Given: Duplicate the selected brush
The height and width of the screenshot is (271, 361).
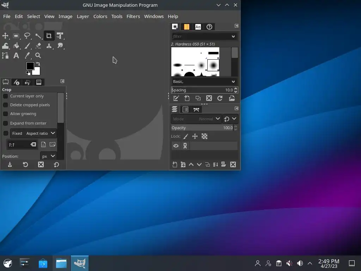Looking at the screenshot, I should (x=198, y=98).
